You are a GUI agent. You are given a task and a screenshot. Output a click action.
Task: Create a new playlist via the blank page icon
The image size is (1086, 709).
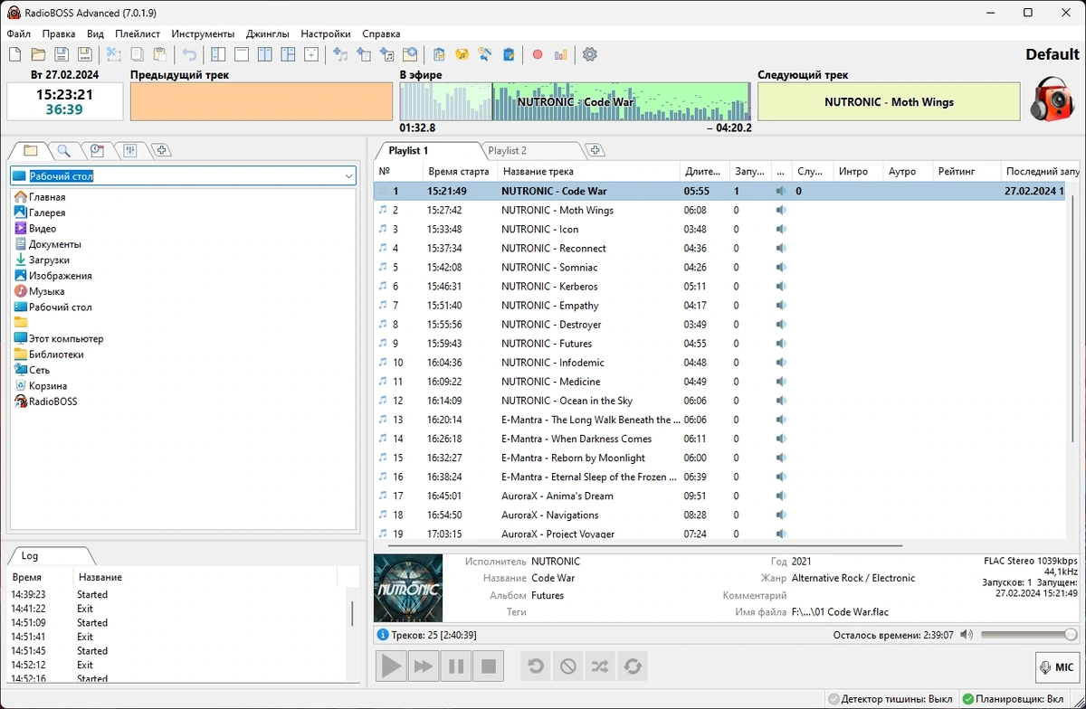pyautogui.click(x=15, y=54)
